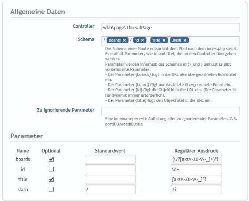Uncheck the Optional checkbox for title
The height and width of the screenshot is (201, 249).
point(51,179)
